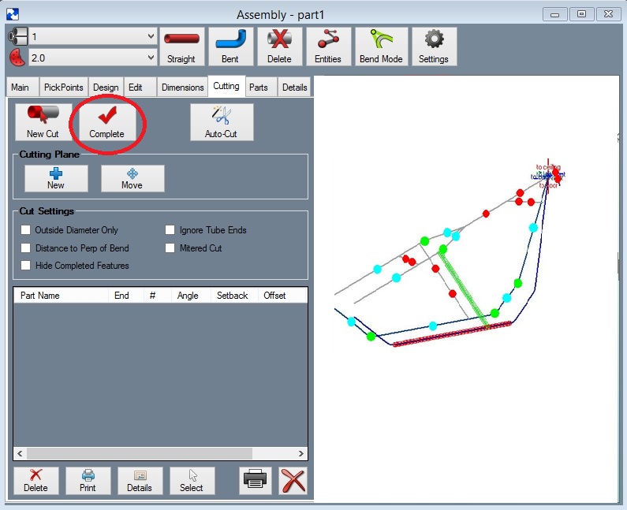The image size is (627, 510).
Task: Select the Cutting tab
Action: pos(226,86)
